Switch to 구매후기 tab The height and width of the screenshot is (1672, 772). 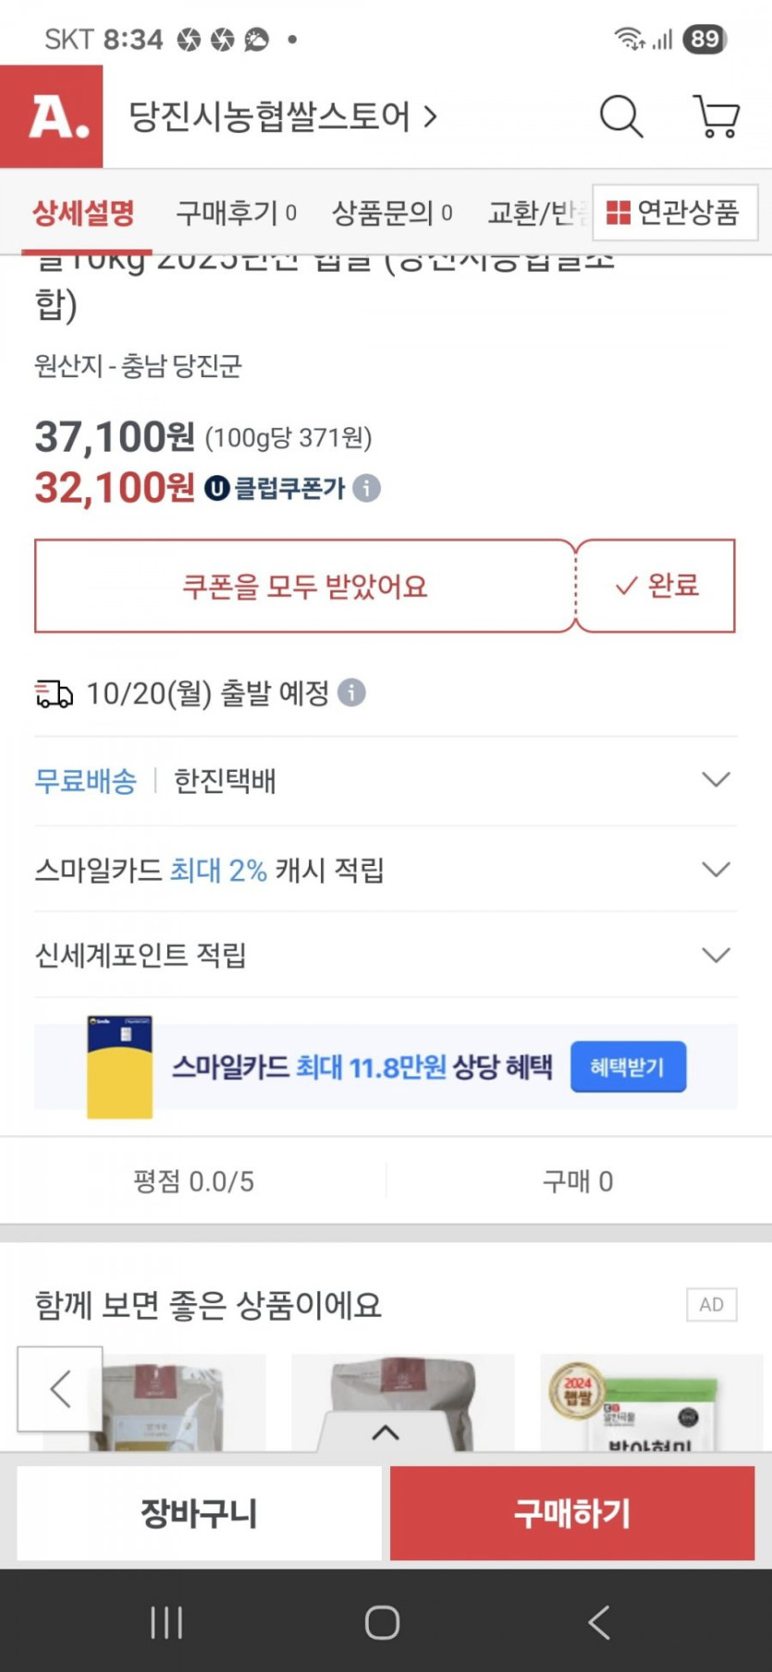point(236,214)
